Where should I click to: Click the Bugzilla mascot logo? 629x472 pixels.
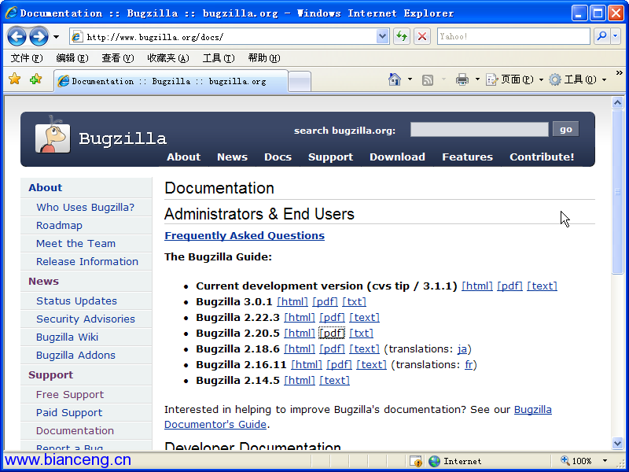[x=52, y=136]
